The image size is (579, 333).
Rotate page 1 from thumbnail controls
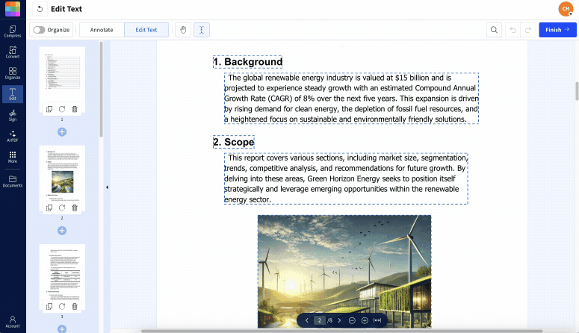pos(62,109)
